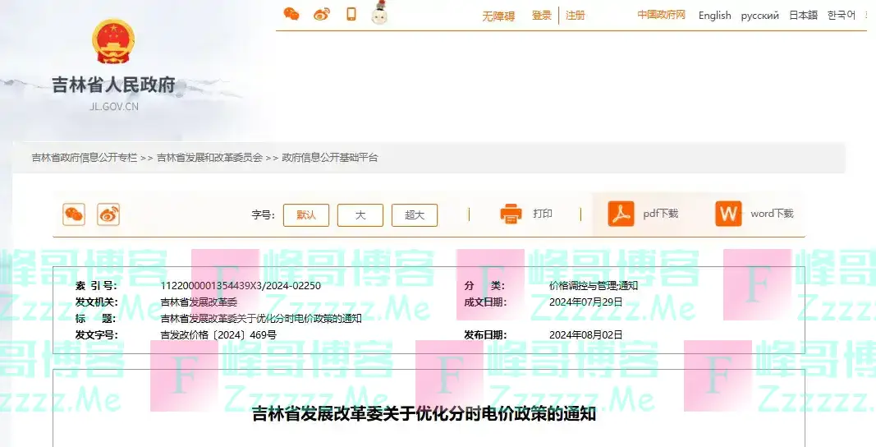
Task: Click document number 吉发改价格〔2024〕469号
Action: tap(218, 335)
